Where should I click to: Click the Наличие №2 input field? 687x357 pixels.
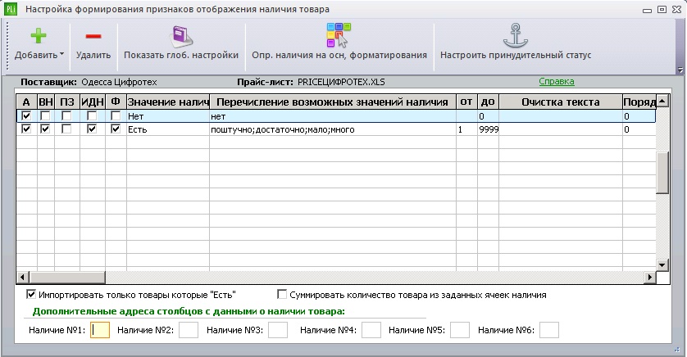189,330
